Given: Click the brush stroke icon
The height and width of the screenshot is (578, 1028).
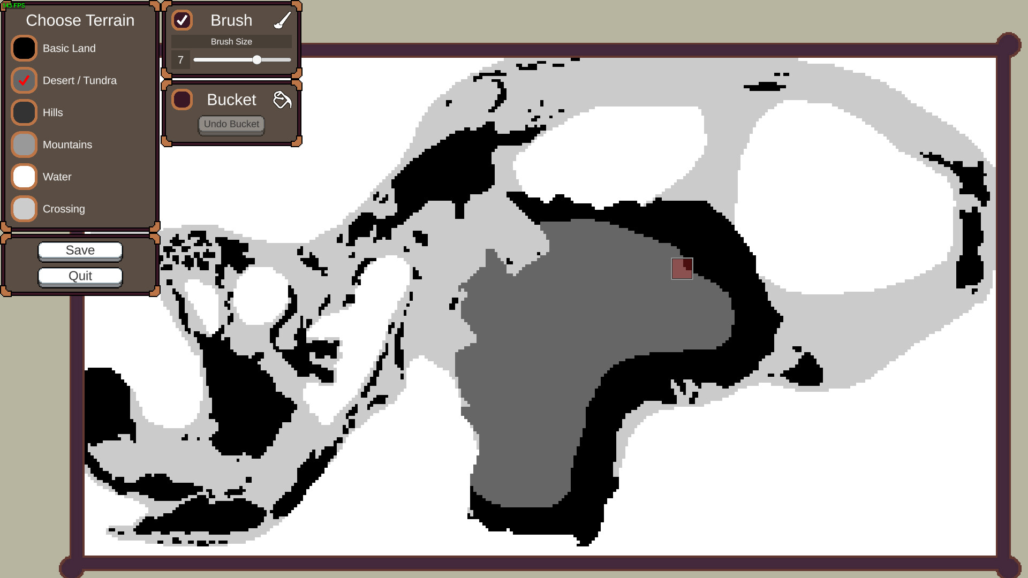Looking at the screenshot, I should tap(281, 20).
